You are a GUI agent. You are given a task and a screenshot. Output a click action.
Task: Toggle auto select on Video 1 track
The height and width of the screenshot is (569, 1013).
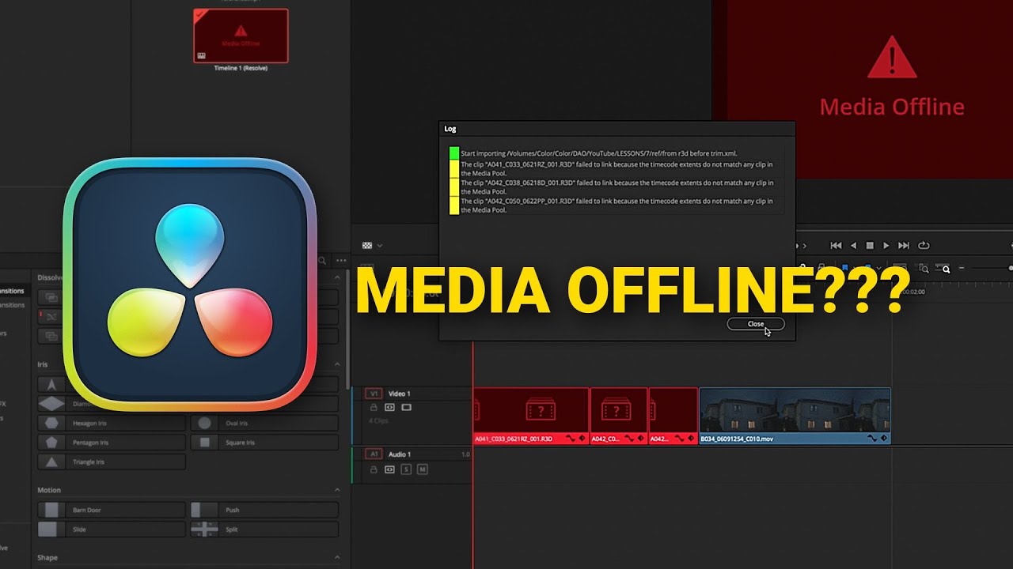[389, 408]
